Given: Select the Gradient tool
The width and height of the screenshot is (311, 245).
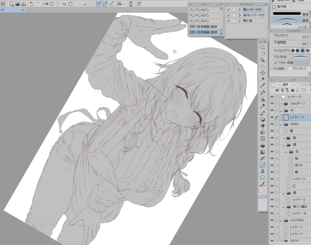Looking at the screenshot, I should click(x=263, y=152).
